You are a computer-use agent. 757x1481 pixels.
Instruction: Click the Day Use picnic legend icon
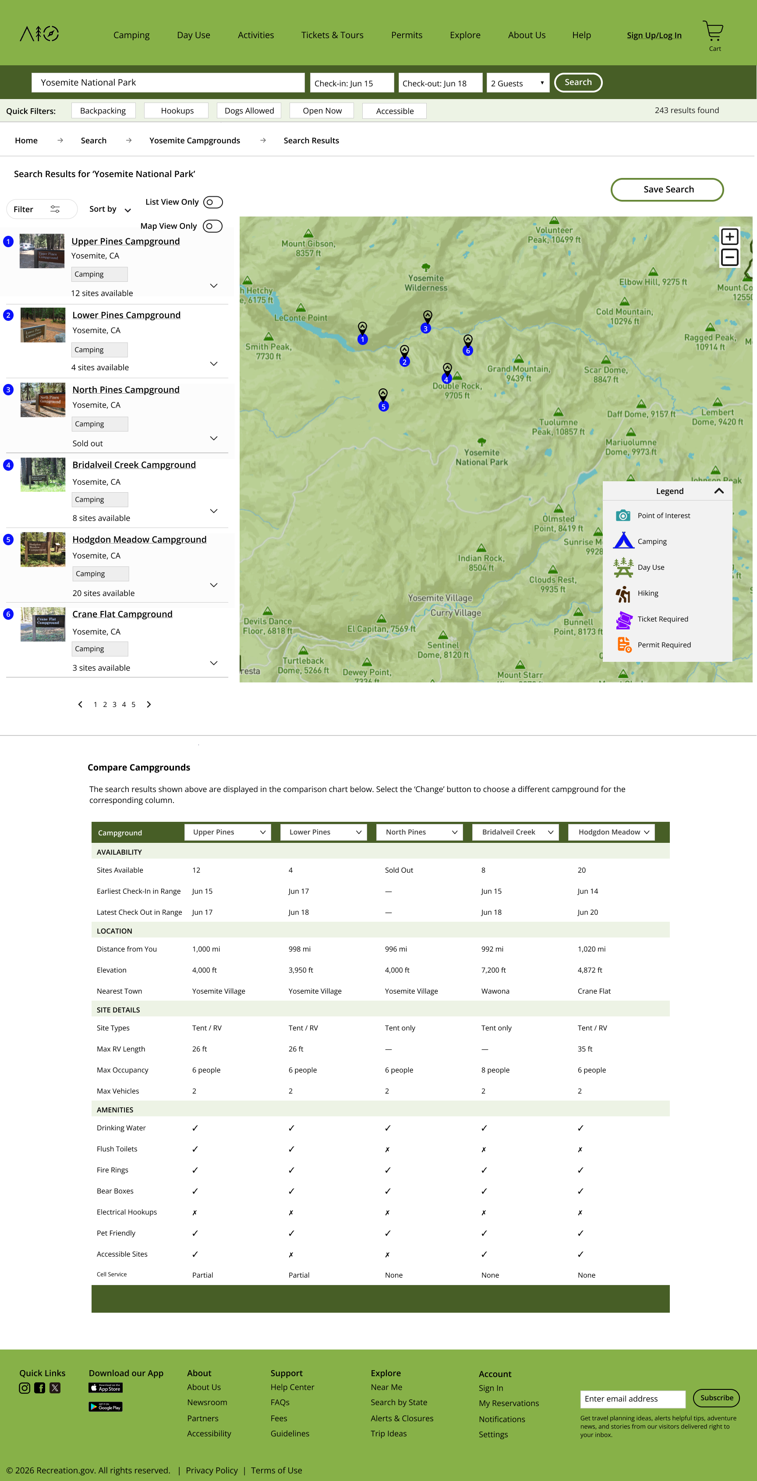point(623,567)
